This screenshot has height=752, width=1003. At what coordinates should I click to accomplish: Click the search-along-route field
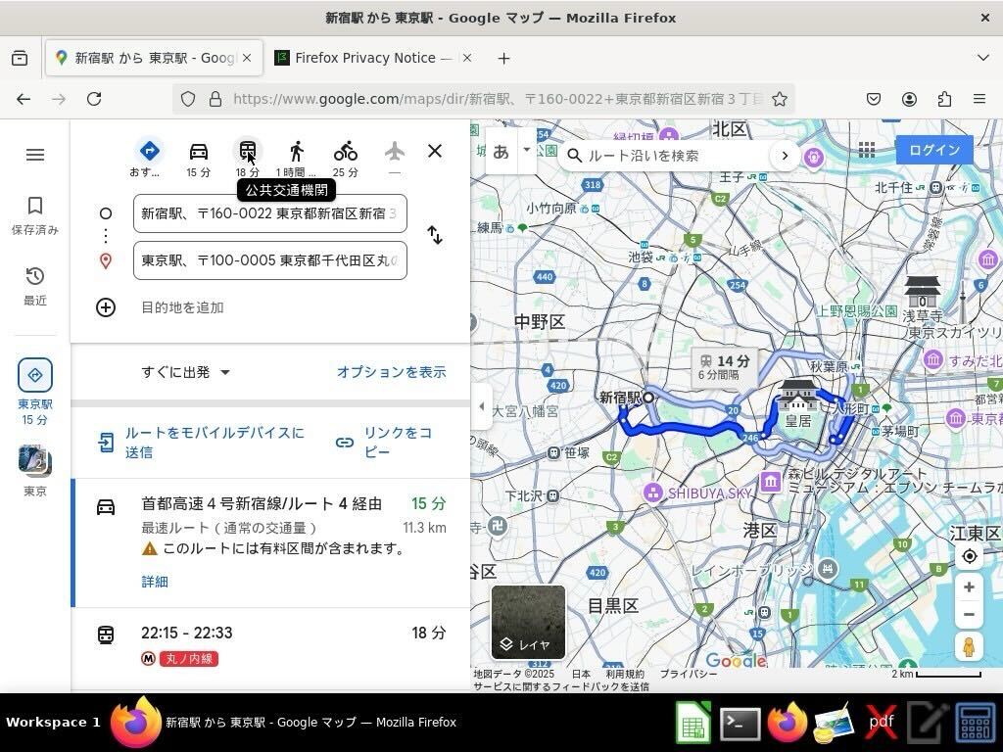[x=668, y=156]
